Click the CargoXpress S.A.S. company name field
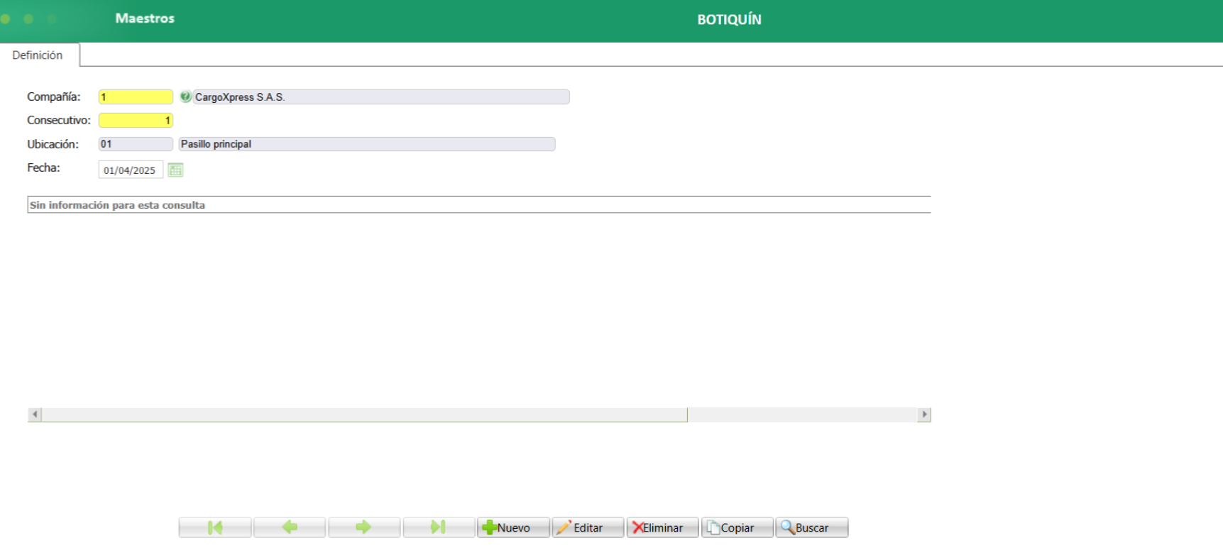Image resolution: width=1223 pixels, height=548 pixels. point(381,97)
